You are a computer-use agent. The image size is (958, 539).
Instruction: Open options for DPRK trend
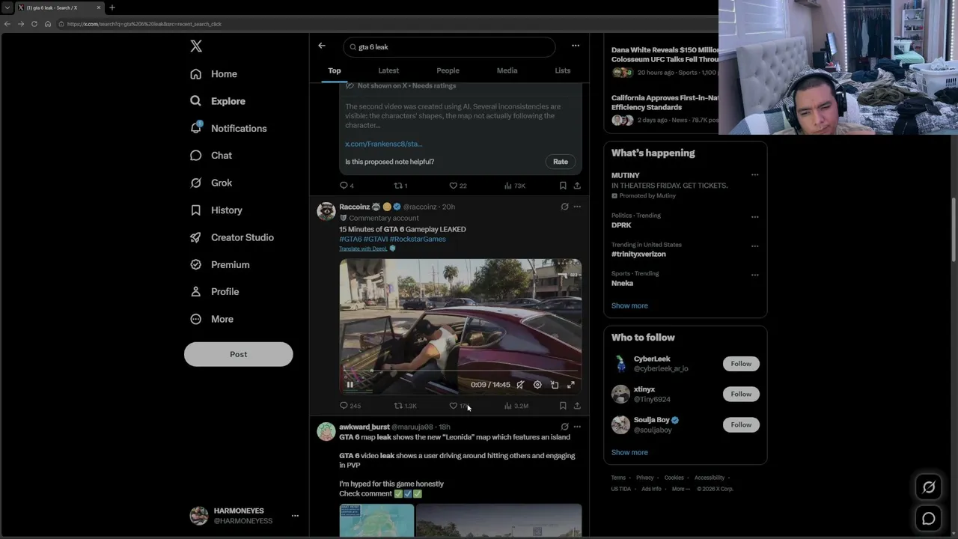754,217
